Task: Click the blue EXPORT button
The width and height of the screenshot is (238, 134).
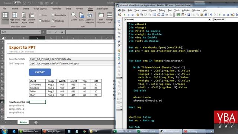Action: [x=40, y=72]
